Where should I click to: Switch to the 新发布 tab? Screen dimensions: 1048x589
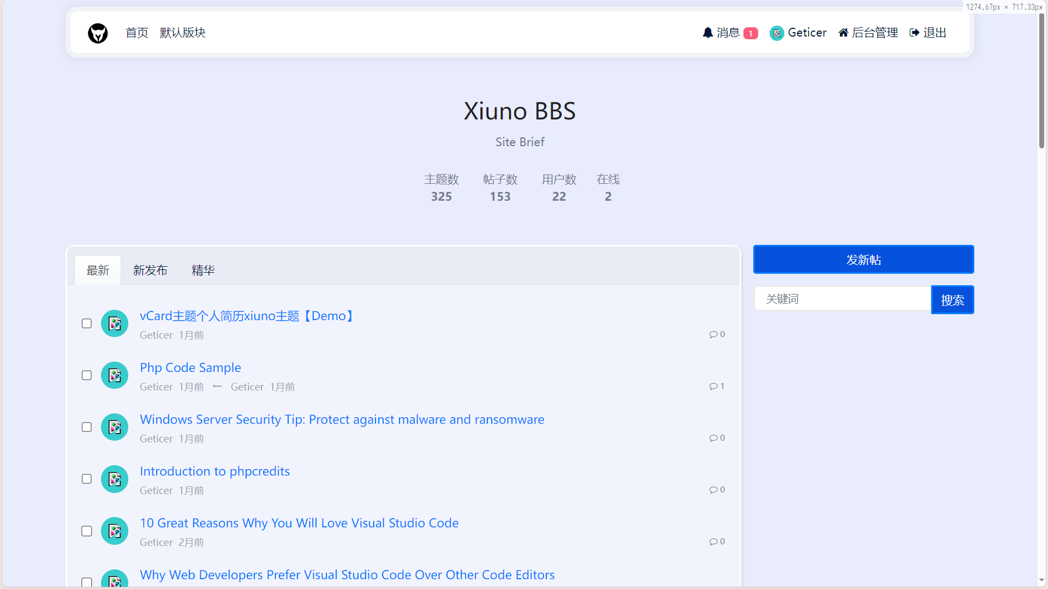tap(150, 271)
